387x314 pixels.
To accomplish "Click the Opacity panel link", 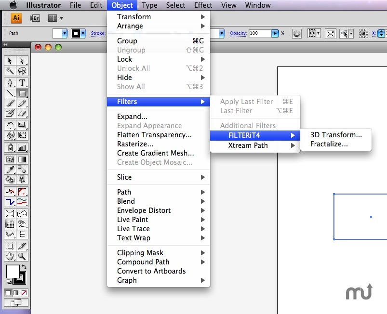I will 238,33.
